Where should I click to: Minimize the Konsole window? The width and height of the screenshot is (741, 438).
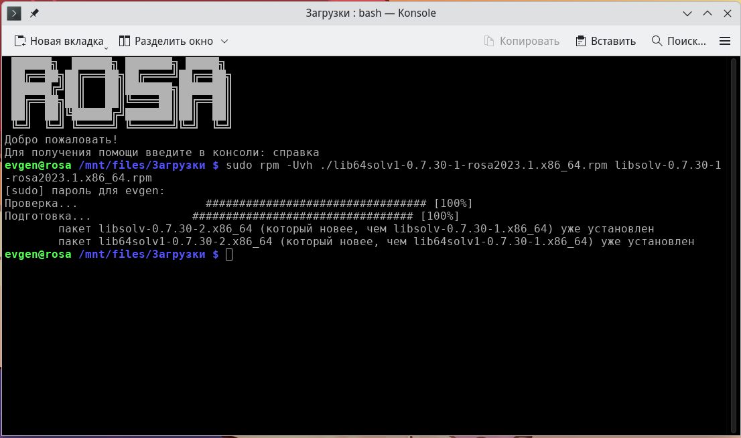[x=687, y=13]
